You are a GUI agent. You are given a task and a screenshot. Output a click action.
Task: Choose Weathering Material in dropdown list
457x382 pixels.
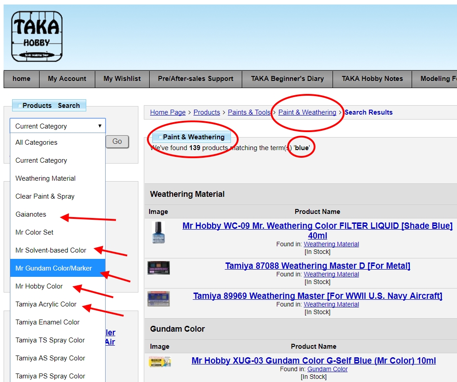(x=58, y=178)
